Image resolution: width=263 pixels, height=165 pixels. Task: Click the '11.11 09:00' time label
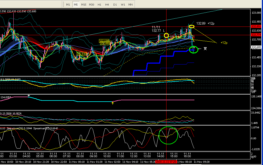93,155
